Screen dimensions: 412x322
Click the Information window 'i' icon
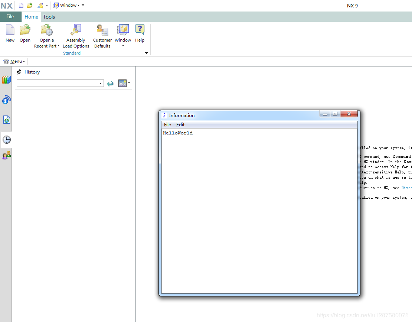(164, 116)
